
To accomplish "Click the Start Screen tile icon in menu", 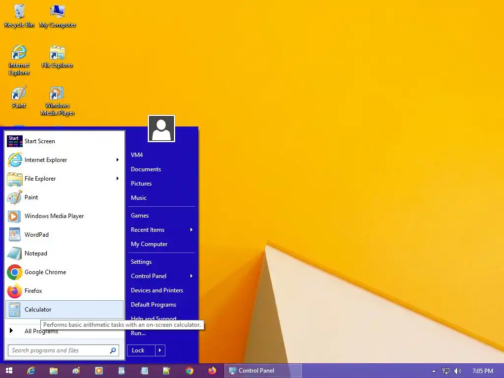I will [14, 141].
